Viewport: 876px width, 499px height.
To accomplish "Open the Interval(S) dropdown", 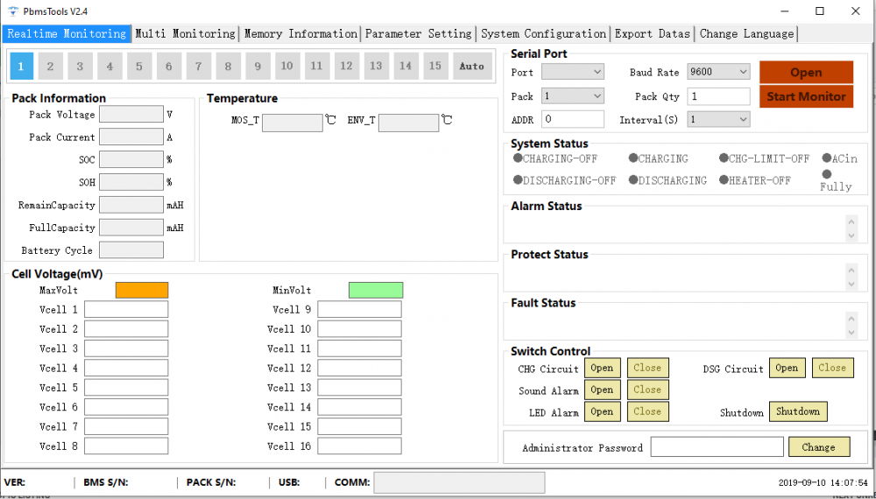I will click(718, 119).
